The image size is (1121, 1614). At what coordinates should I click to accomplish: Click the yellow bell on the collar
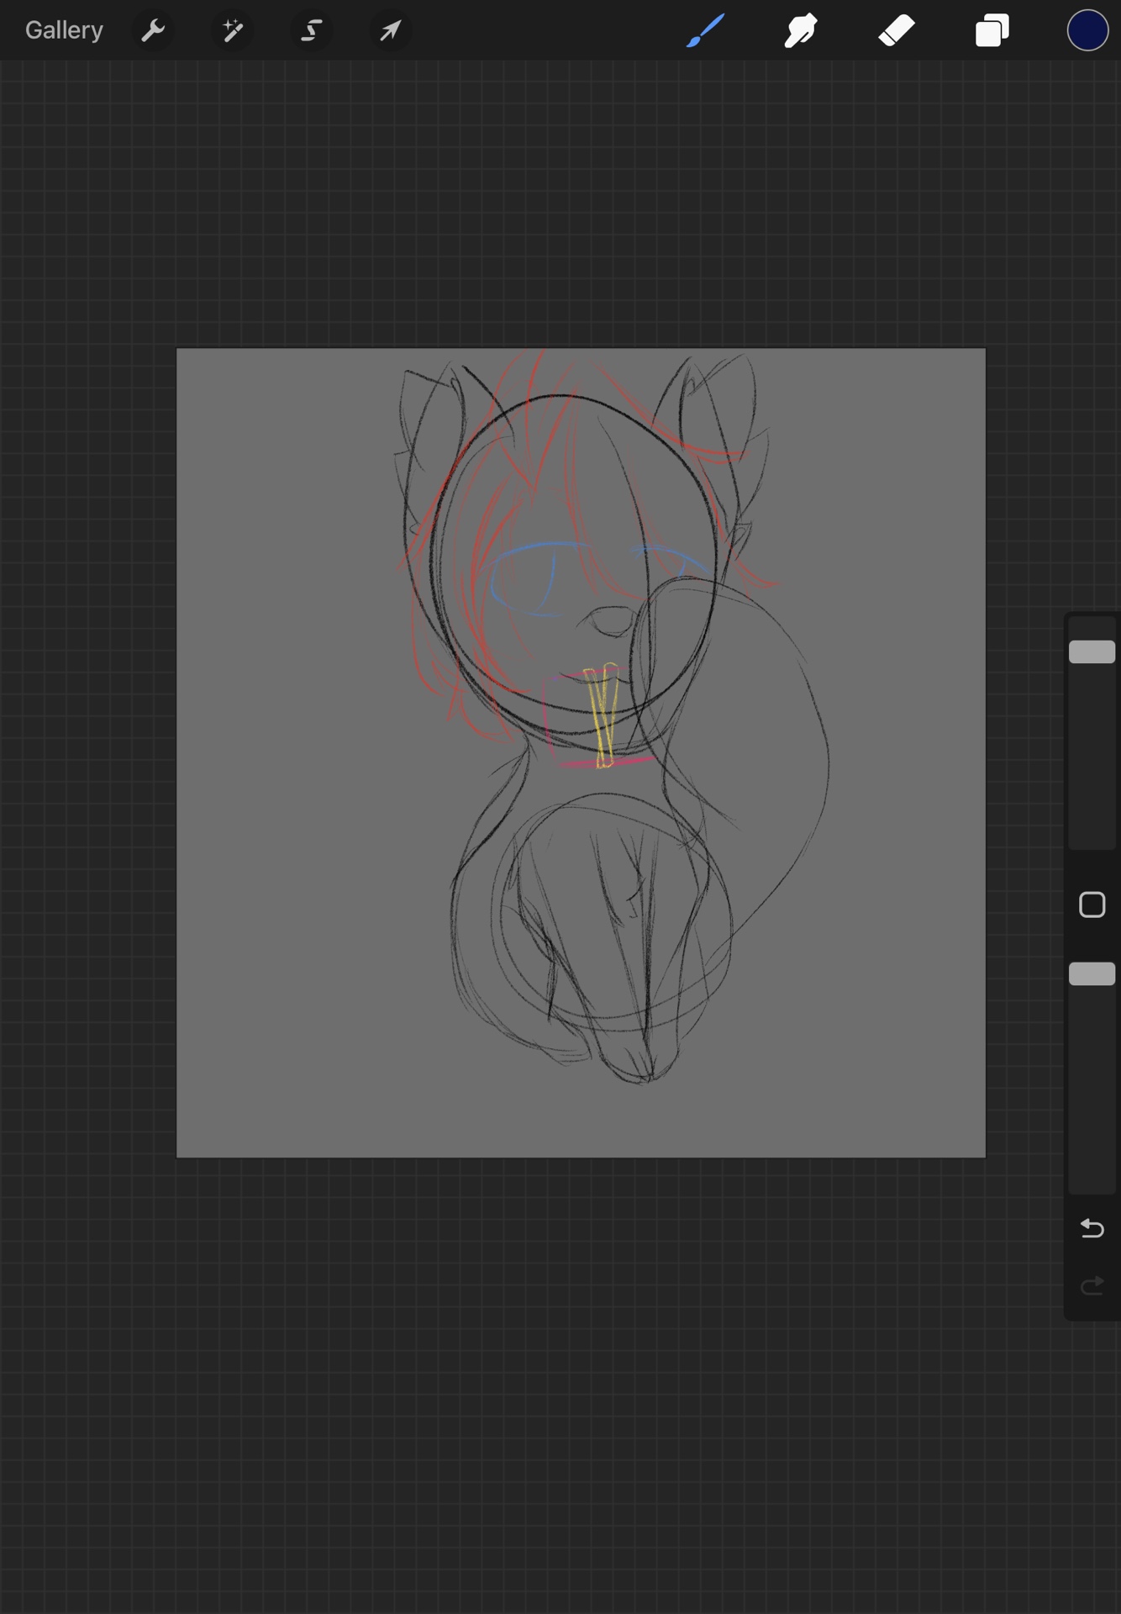click(x=603, y=715)
